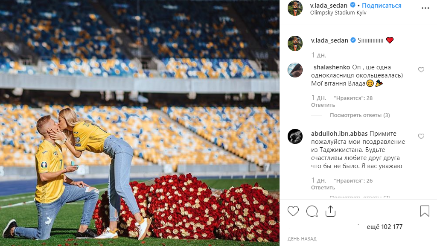Open the three-dots more options menu

click(425, 8)
